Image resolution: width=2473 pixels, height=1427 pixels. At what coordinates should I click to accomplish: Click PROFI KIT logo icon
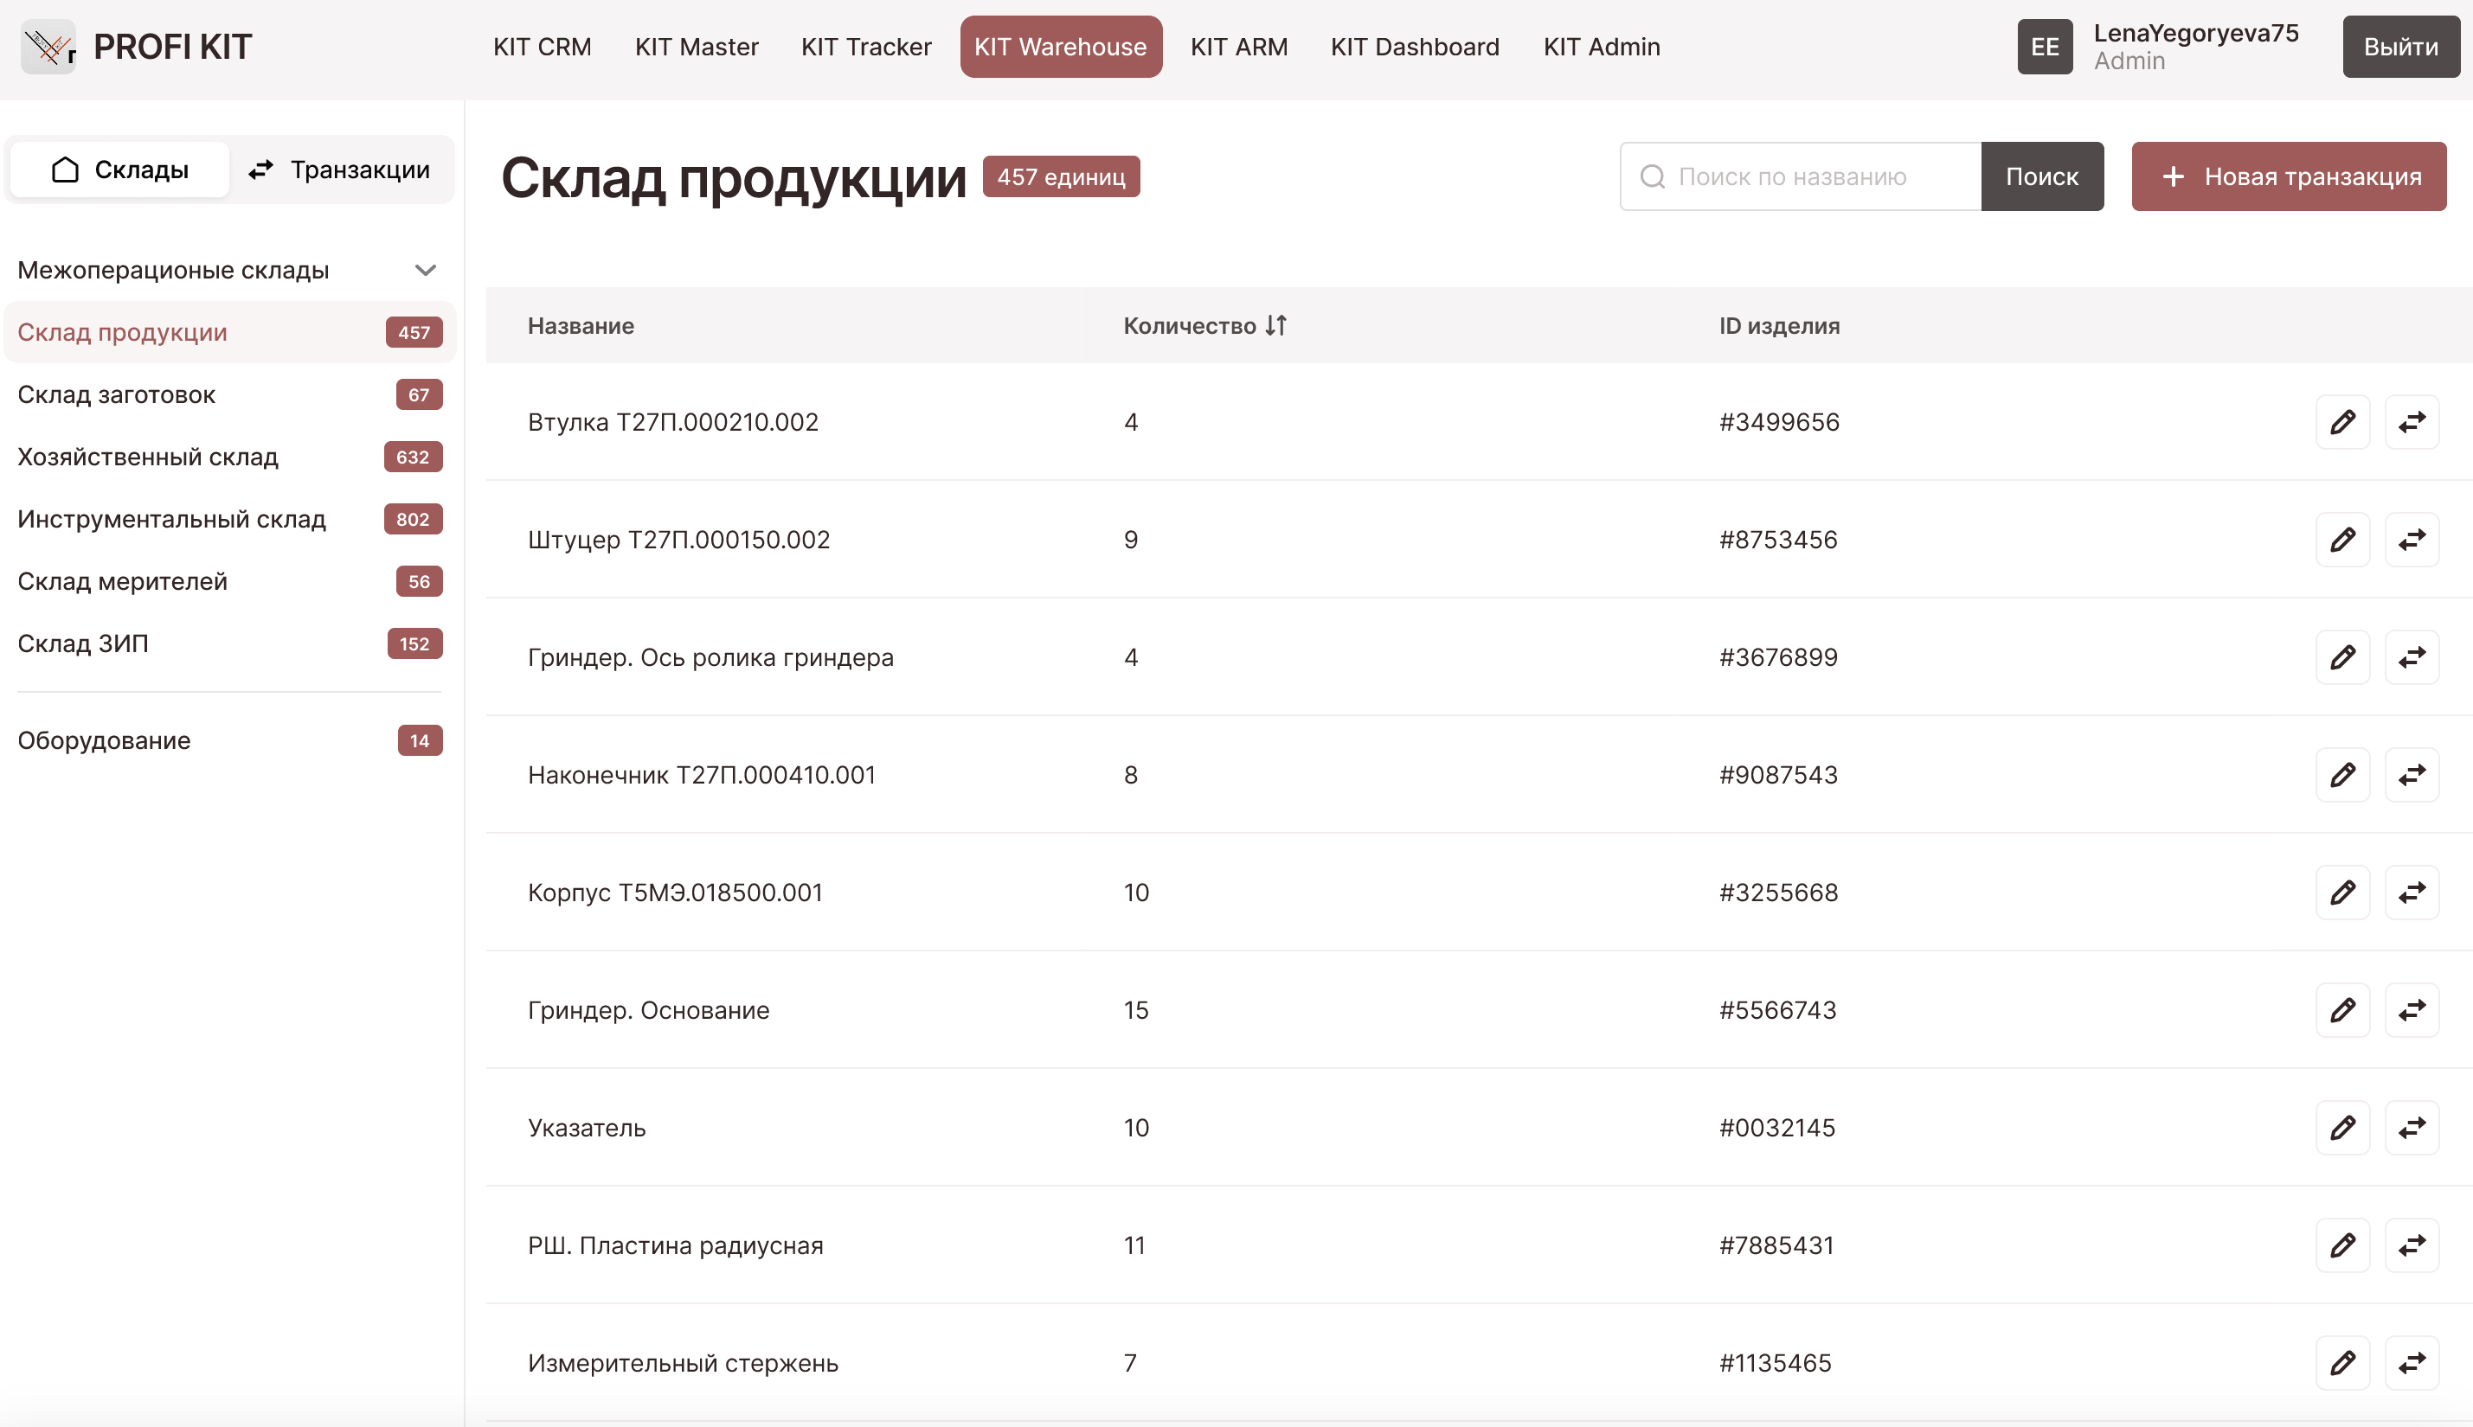(48, 47)
